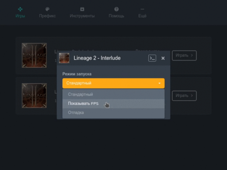
Task: Click second Lineage II game cover
Action: 34,96
